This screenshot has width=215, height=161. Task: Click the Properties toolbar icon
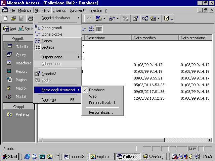coord(135,18)
